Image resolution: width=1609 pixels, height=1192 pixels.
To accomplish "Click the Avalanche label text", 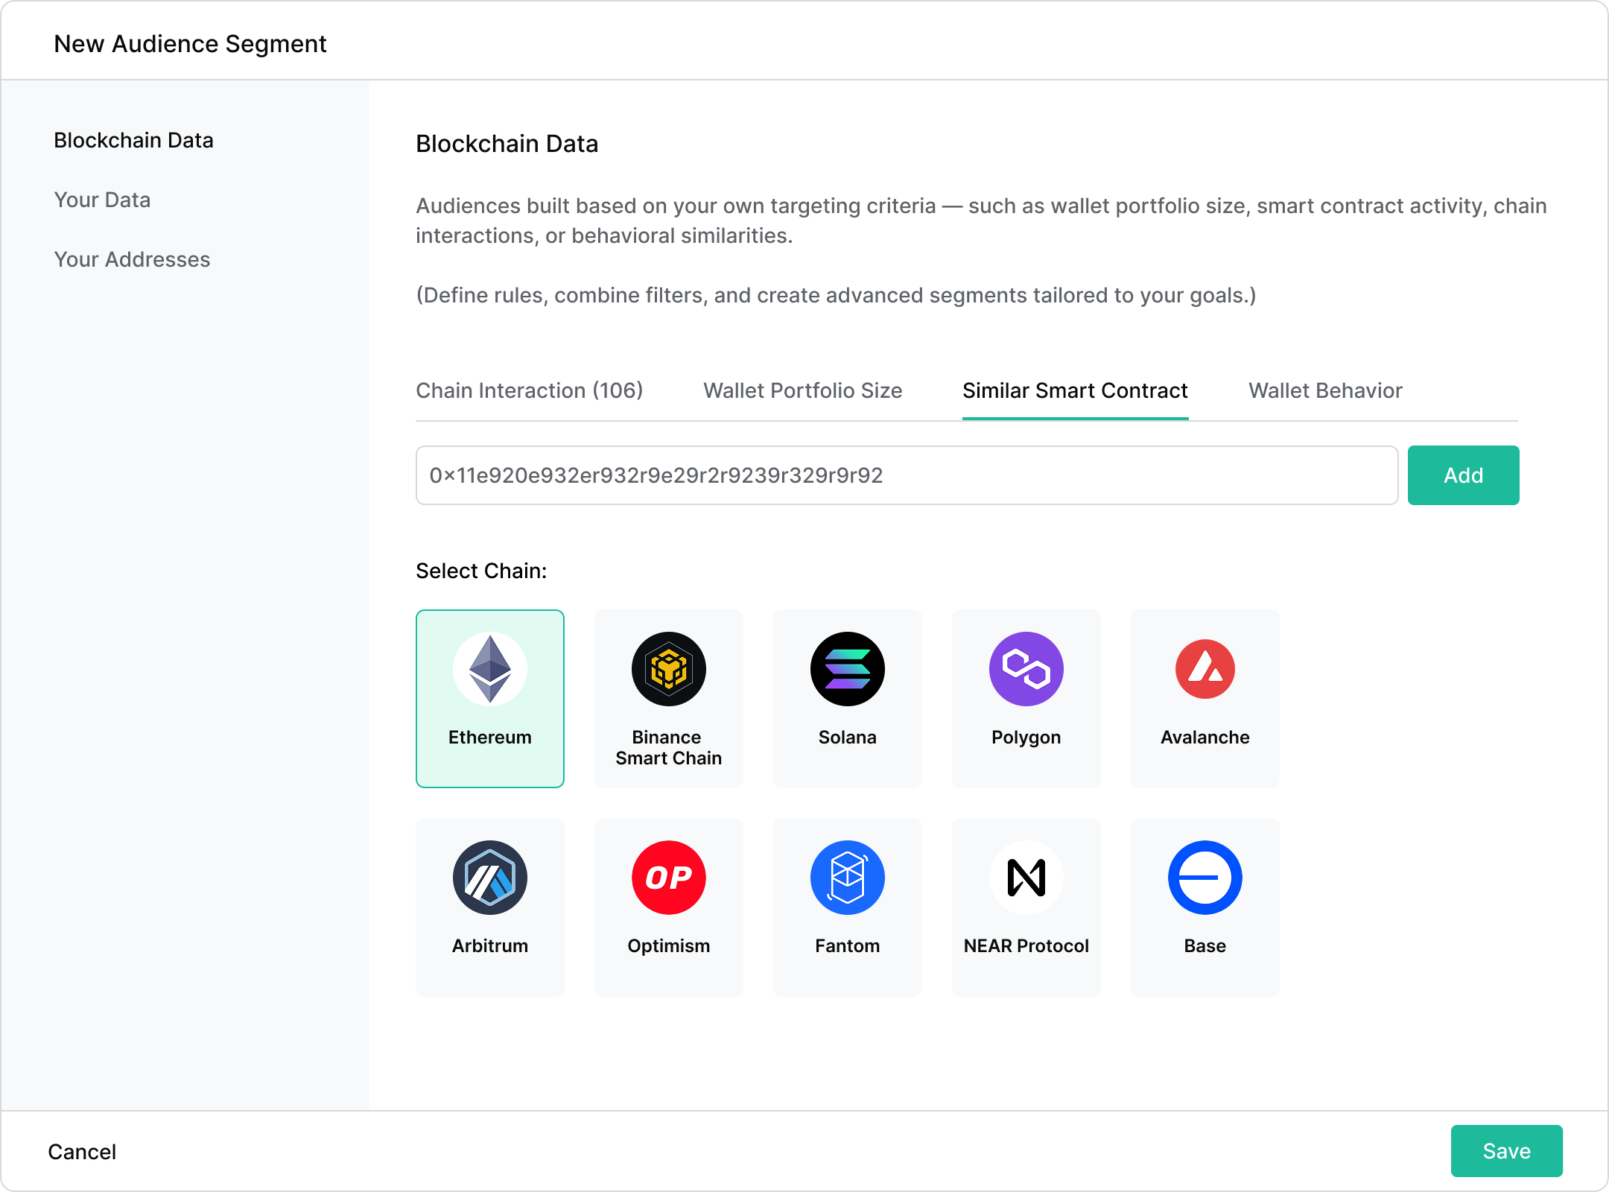I will click(1205, 738).
